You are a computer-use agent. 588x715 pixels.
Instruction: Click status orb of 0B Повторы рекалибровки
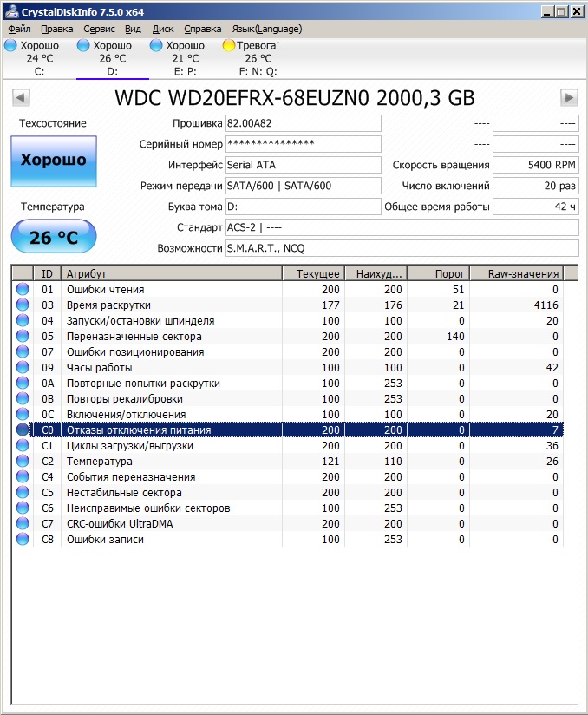pyautogui.click(x=23, y=398)
